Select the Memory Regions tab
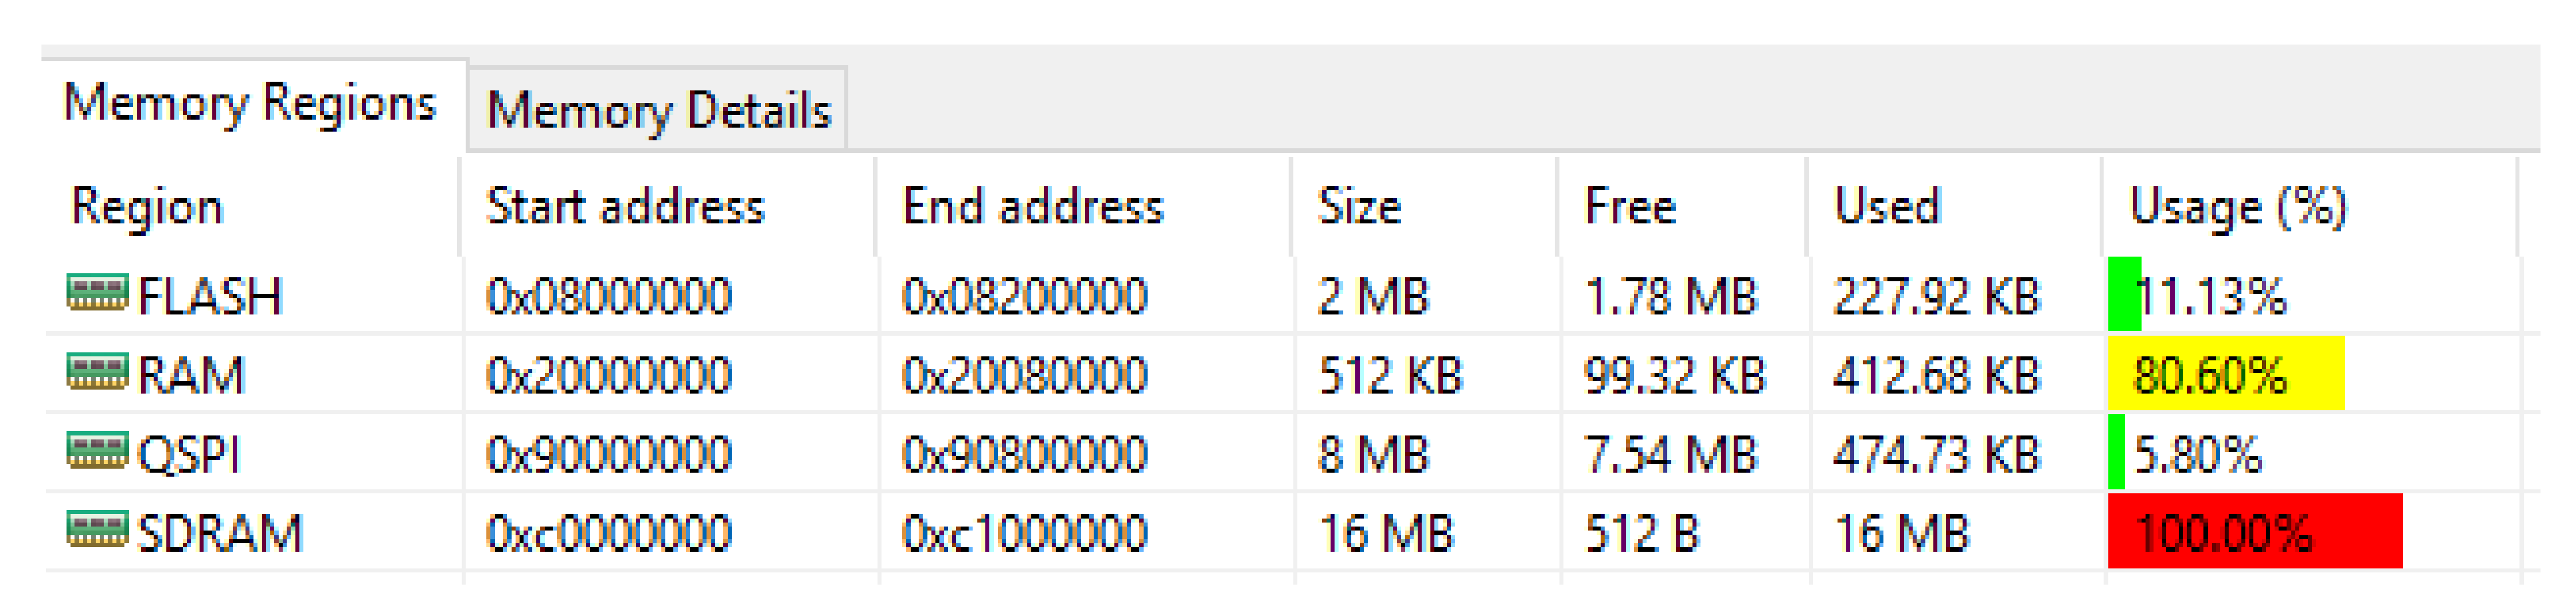This screenshot has height=603, width=2576. coord(250,103)
